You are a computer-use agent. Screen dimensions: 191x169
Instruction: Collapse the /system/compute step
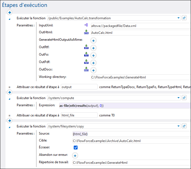(x=9, y=98)
